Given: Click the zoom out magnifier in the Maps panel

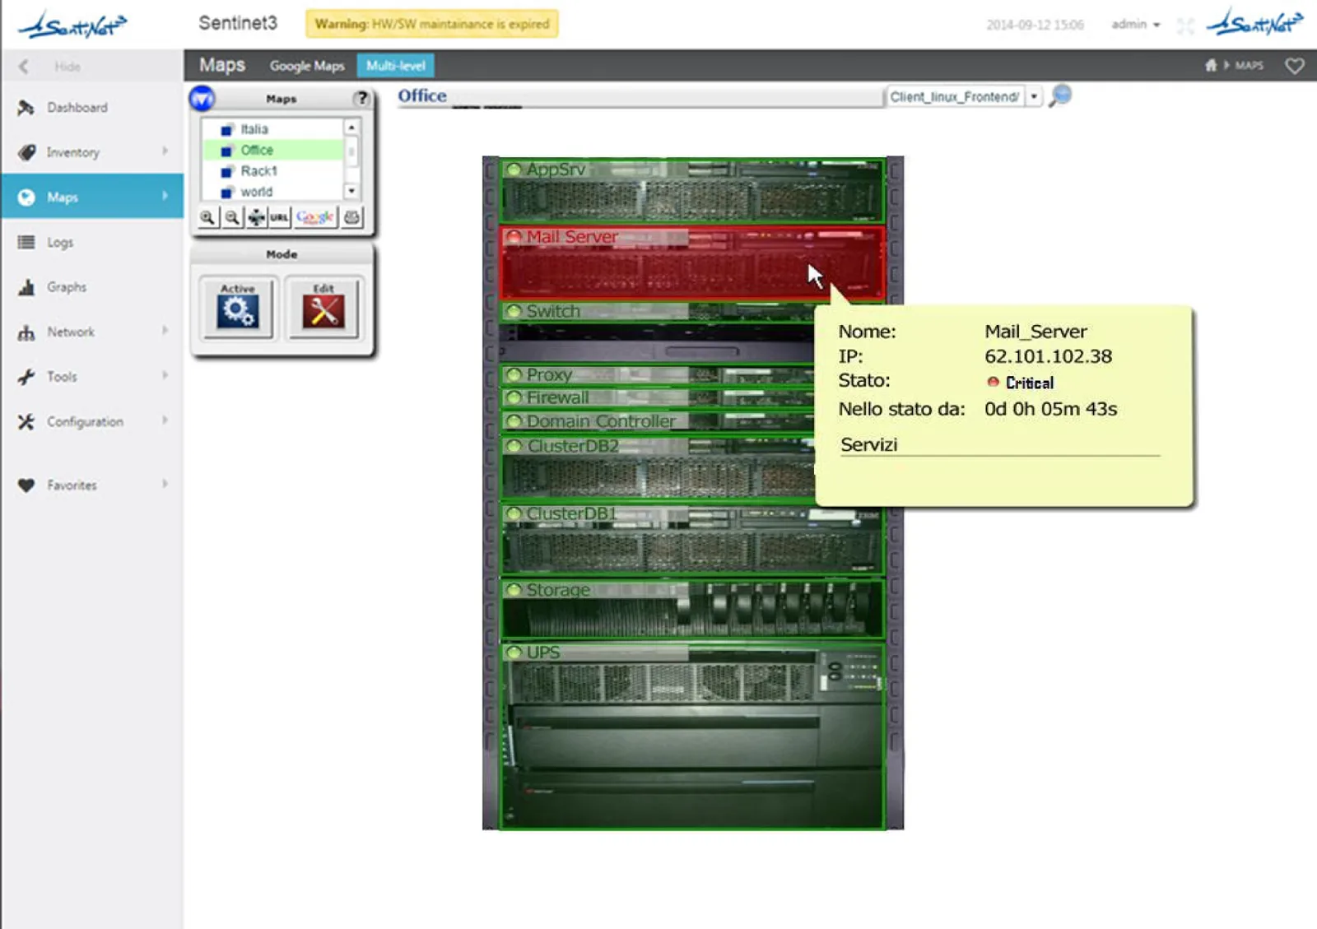Looking at the screenshot, I should (x=232, y=217).
